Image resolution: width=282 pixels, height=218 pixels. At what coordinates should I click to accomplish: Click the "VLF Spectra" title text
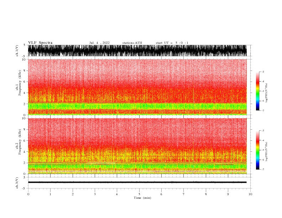tap(40, 43)
